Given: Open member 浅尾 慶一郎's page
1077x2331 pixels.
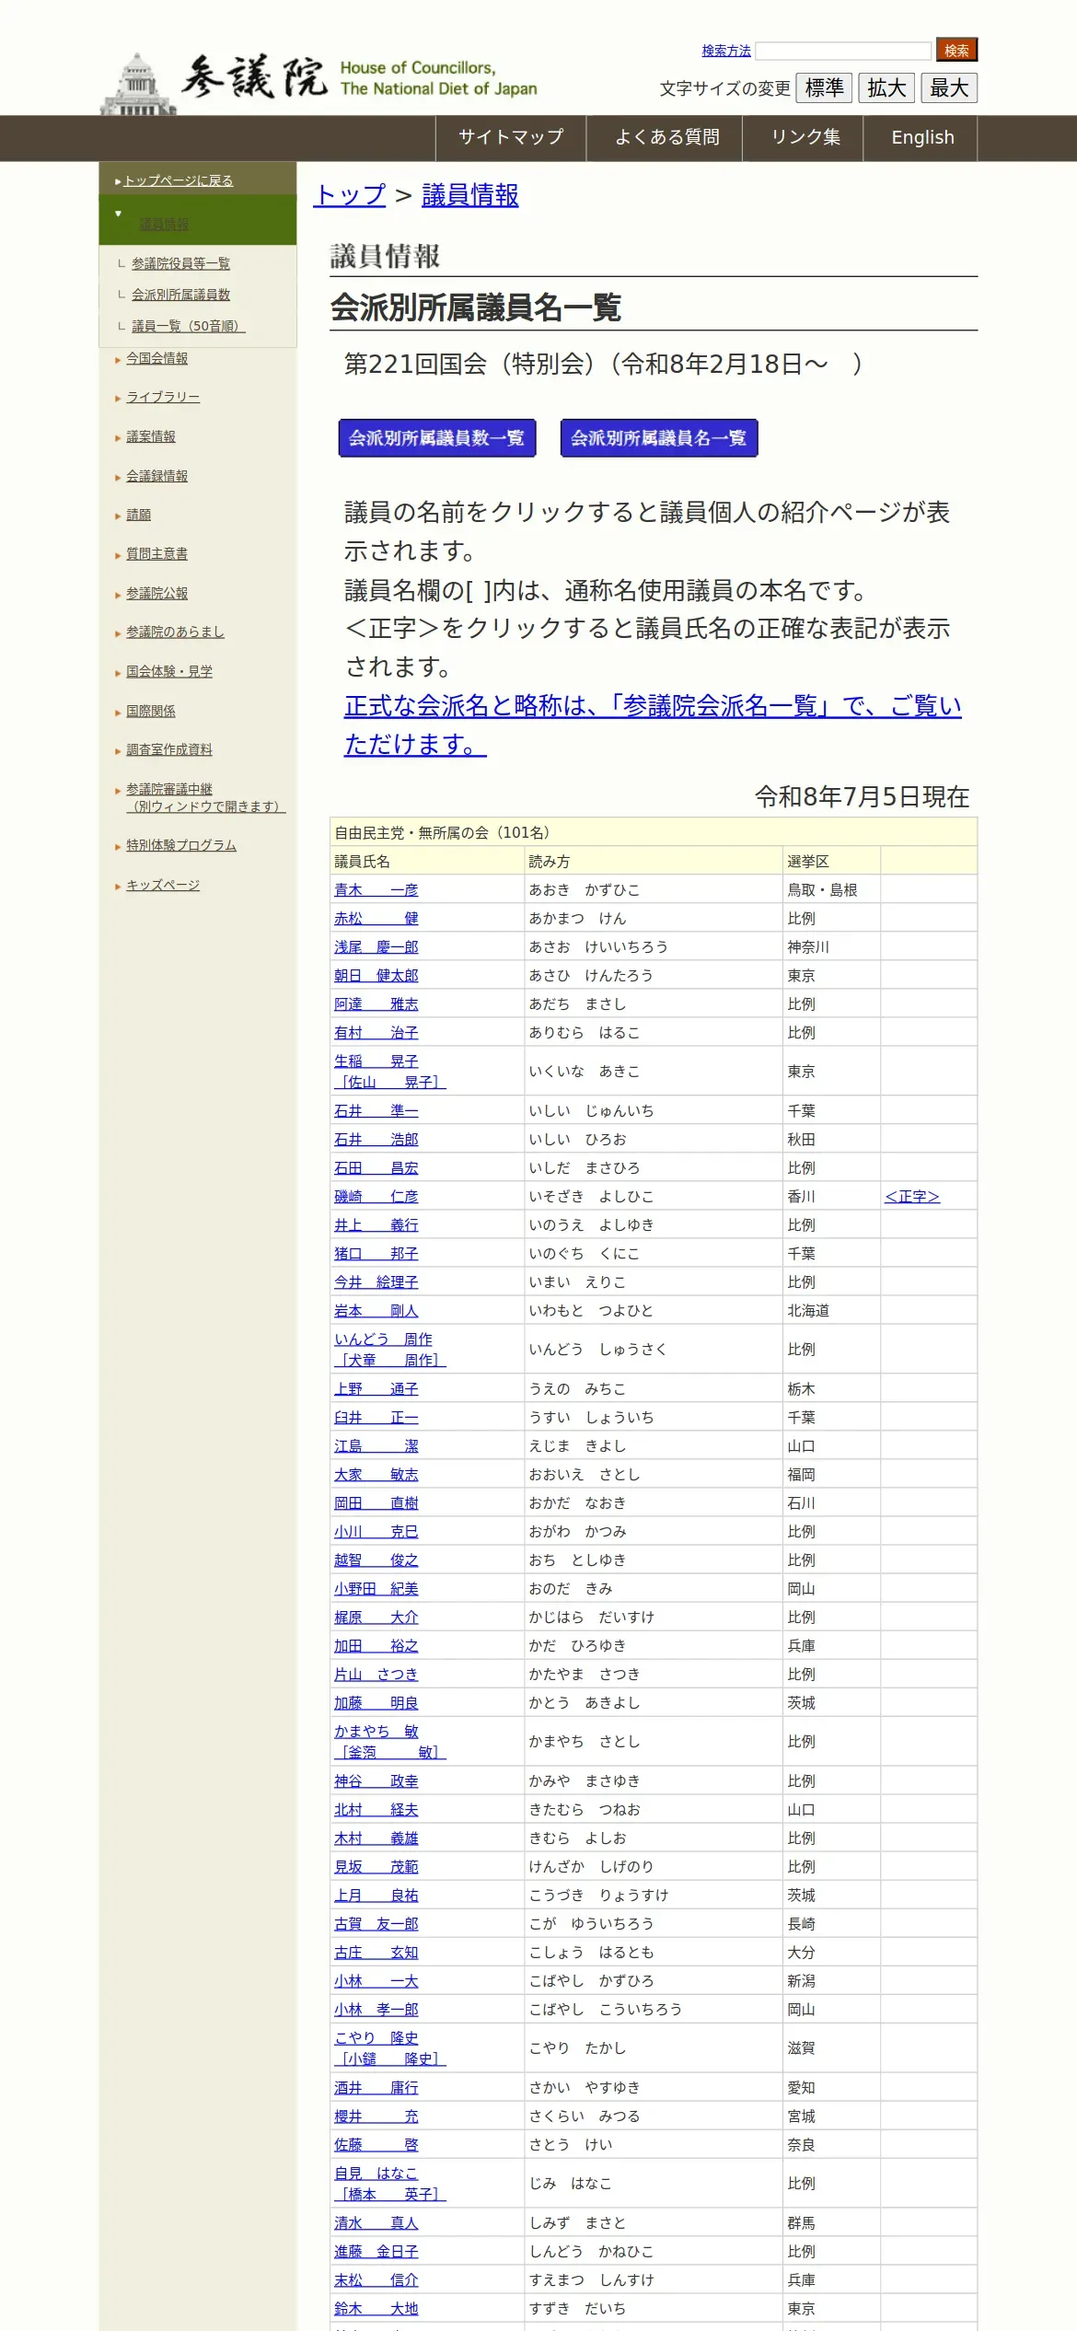Looking at the screenshot, I should [x=376, y=947].
